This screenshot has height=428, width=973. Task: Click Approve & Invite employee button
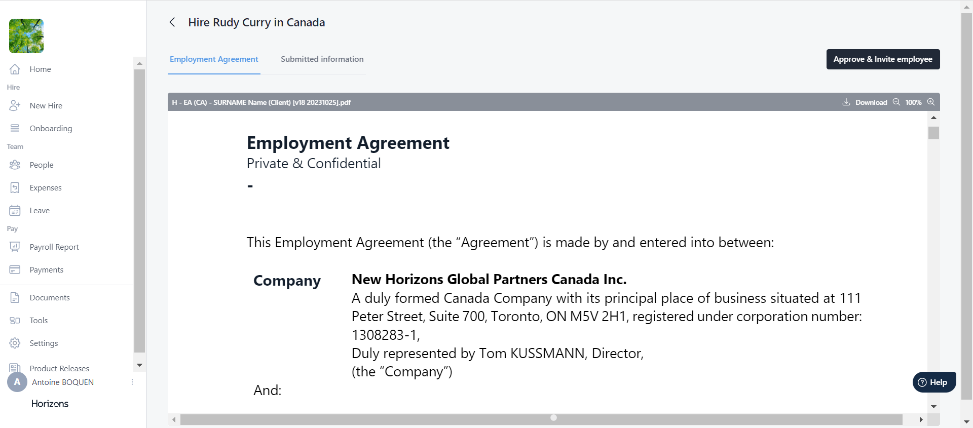pos(883,59)
